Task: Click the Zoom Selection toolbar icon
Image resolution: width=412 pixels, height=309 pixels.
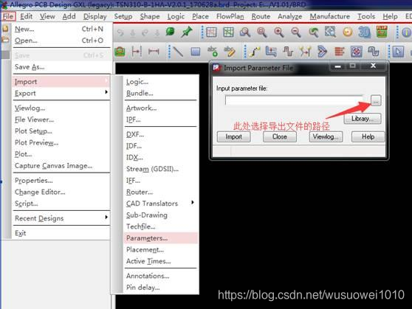Action: pos(330,32)
